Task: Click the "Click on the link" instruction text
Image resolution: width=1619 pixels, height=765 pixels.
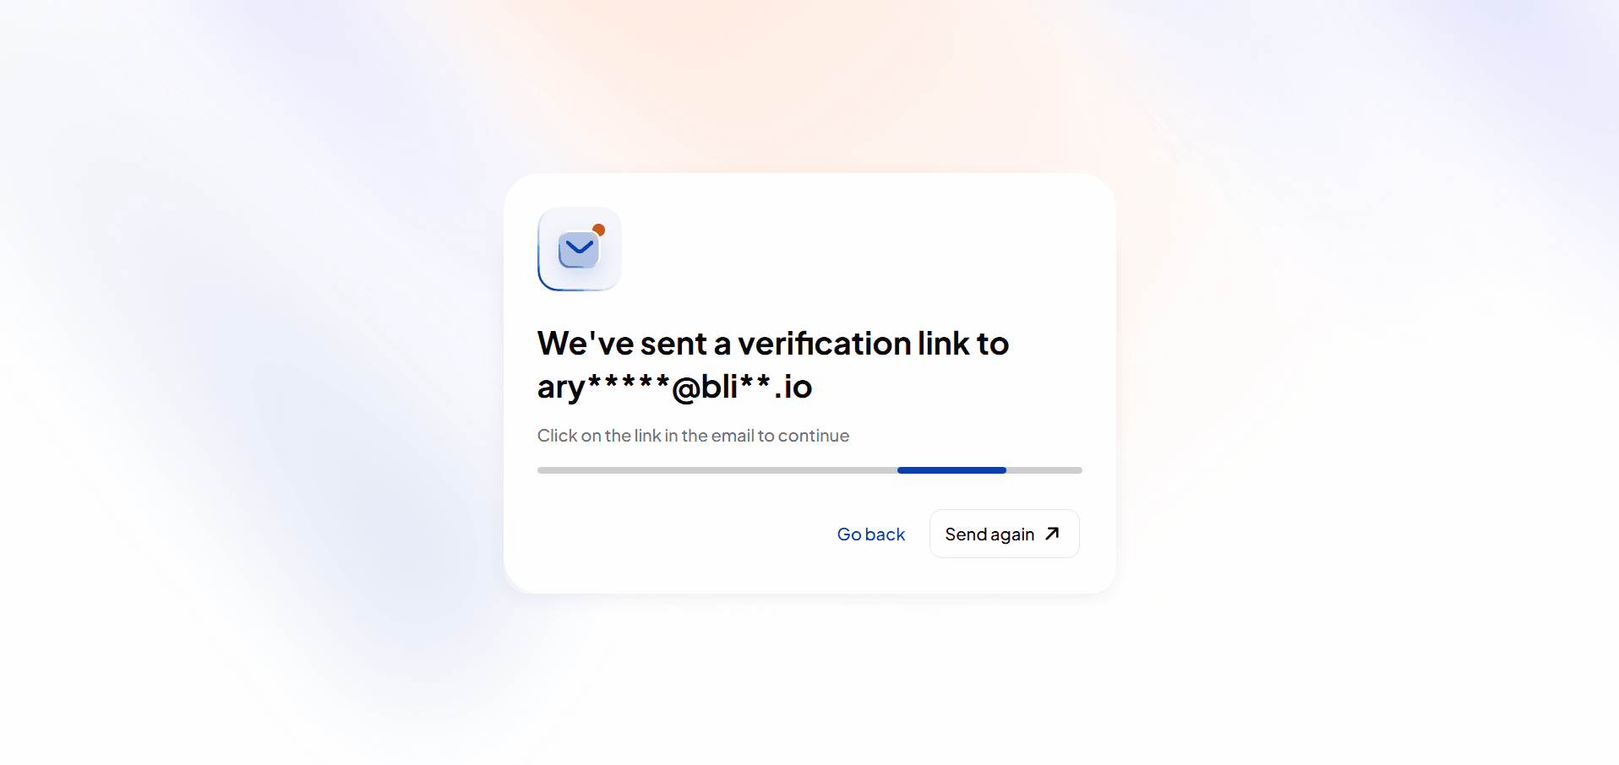Action: coord(693,436)
